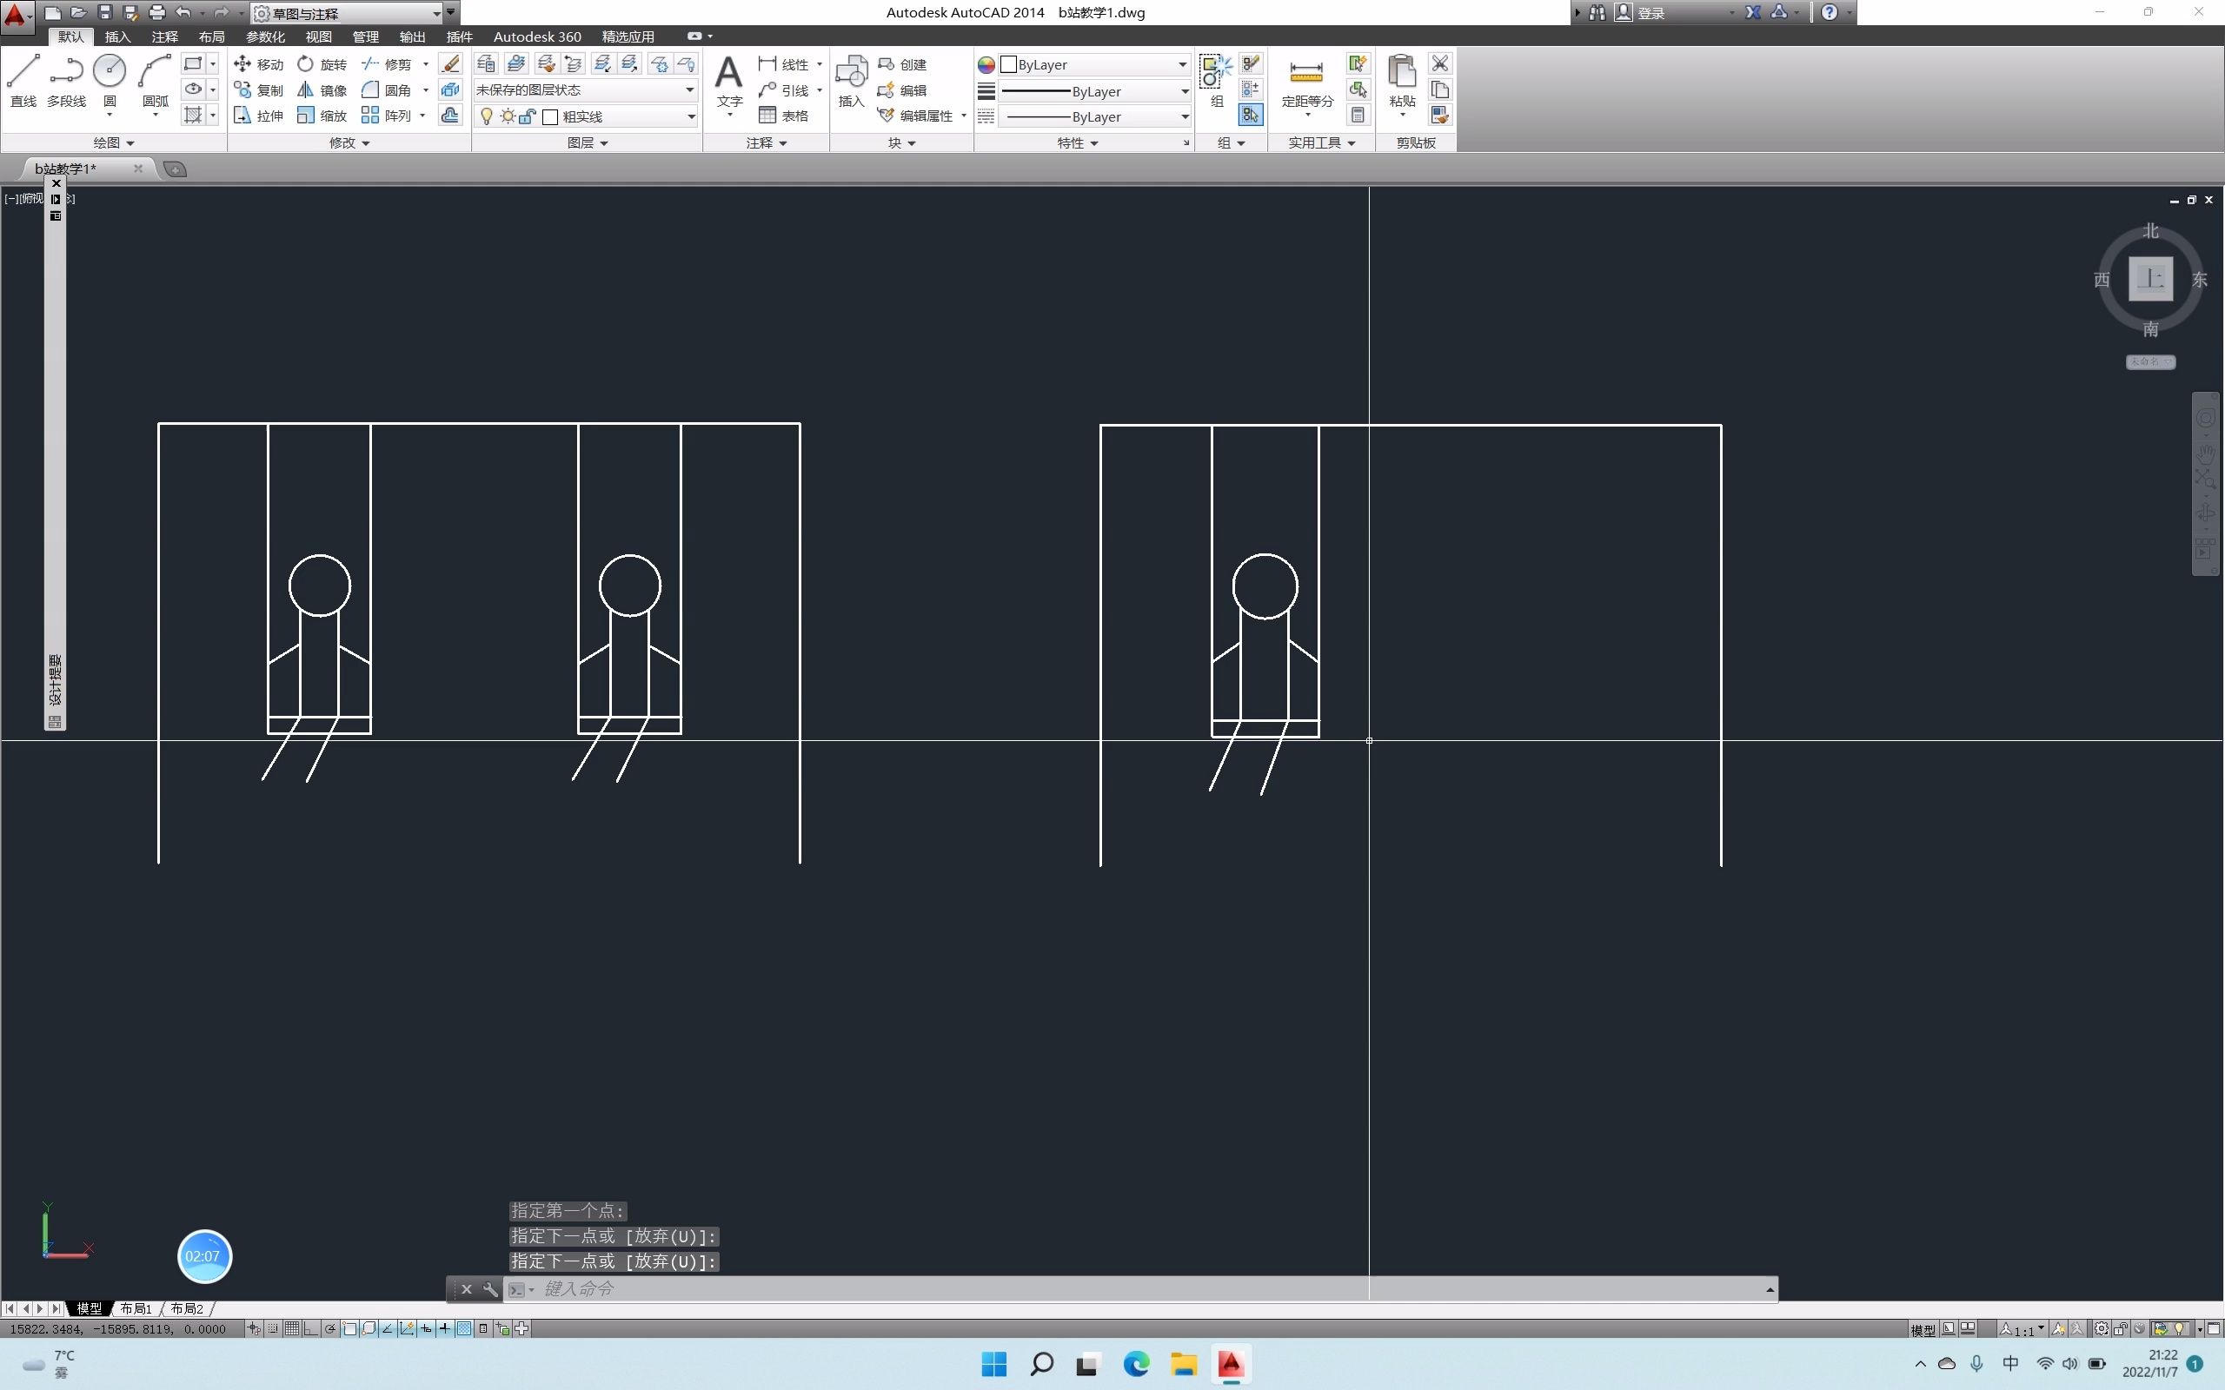2225x1390 pixels.
Task: Click the ByLayer color swatch
Action: point(1008,64)
